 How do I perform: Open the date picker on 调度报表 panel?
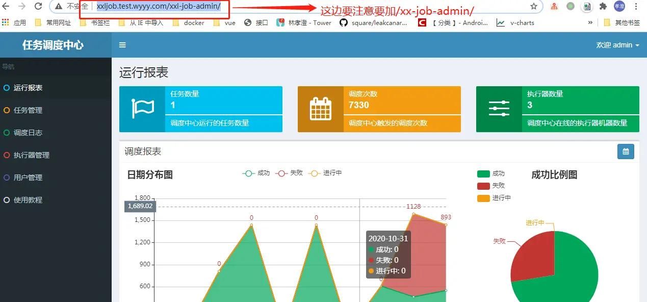626,152
